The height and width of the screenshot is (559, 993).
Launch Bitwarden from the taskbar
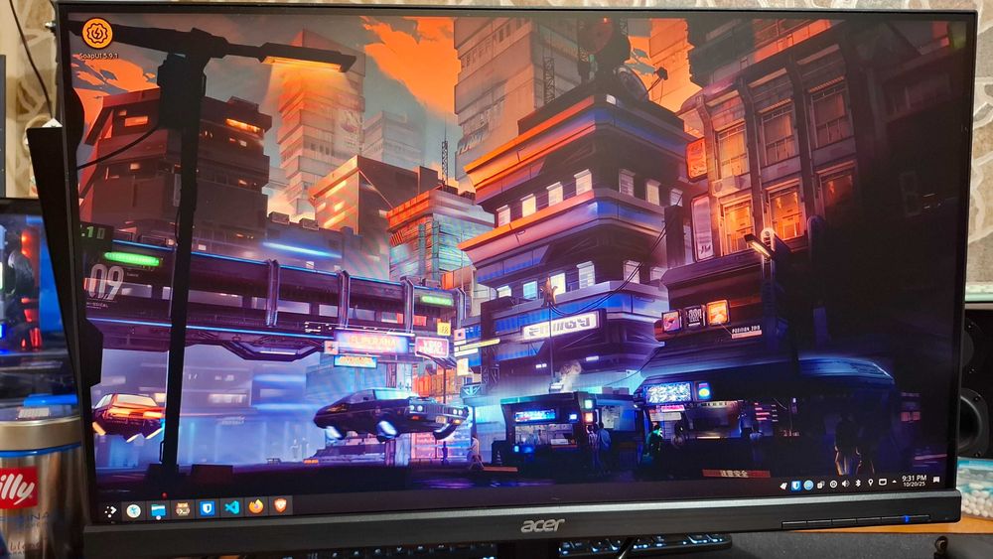point(208,508)
